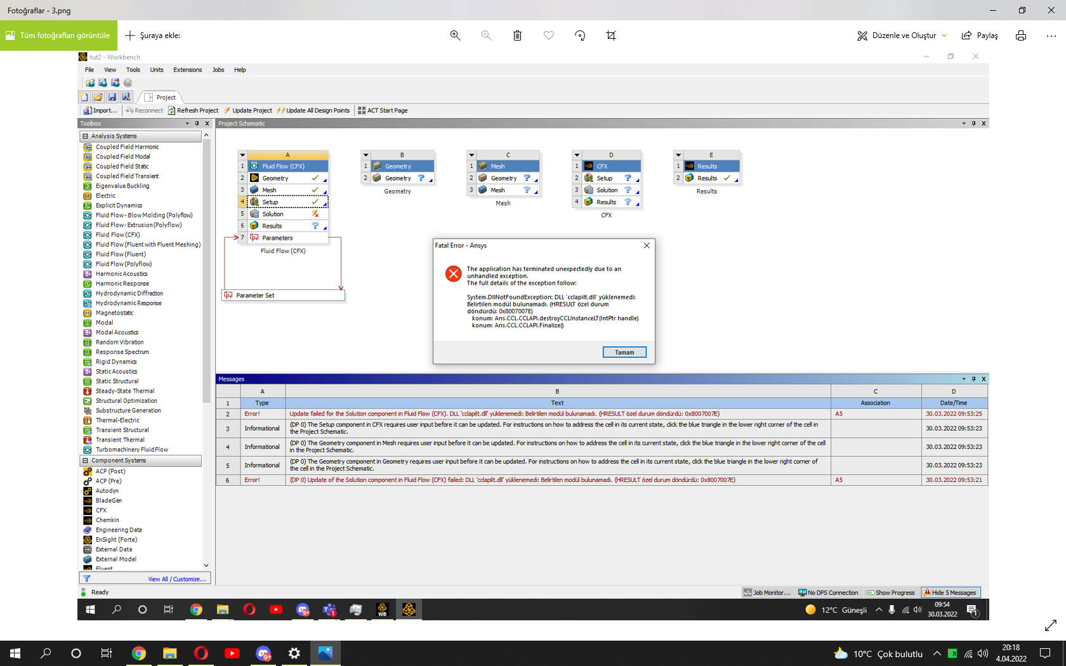Delete the photo with trash icon
Viewport: 1066px width, 666px height.
click(517, 36)
